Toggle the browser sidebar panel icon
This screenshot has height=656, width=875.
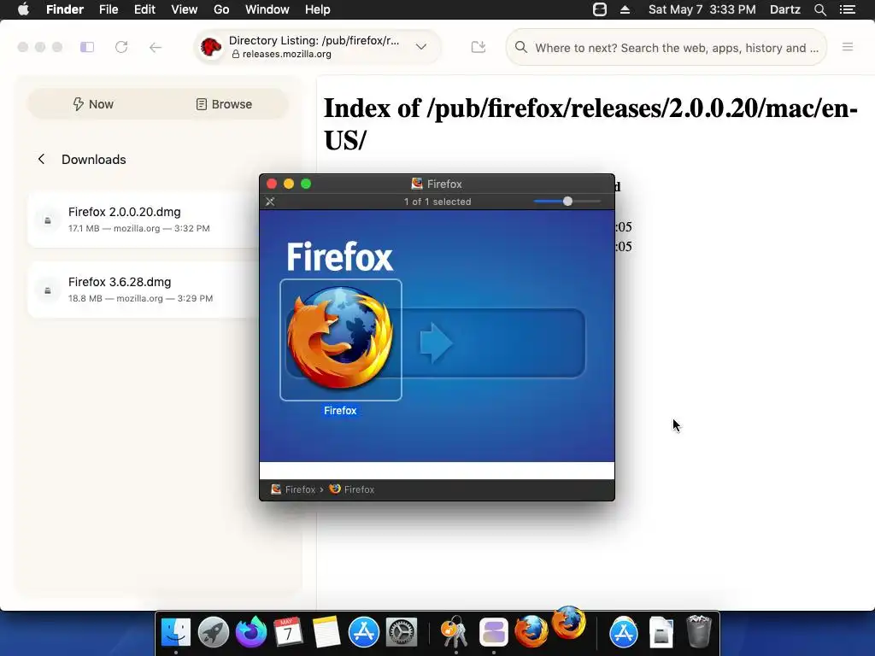[87, 48]
